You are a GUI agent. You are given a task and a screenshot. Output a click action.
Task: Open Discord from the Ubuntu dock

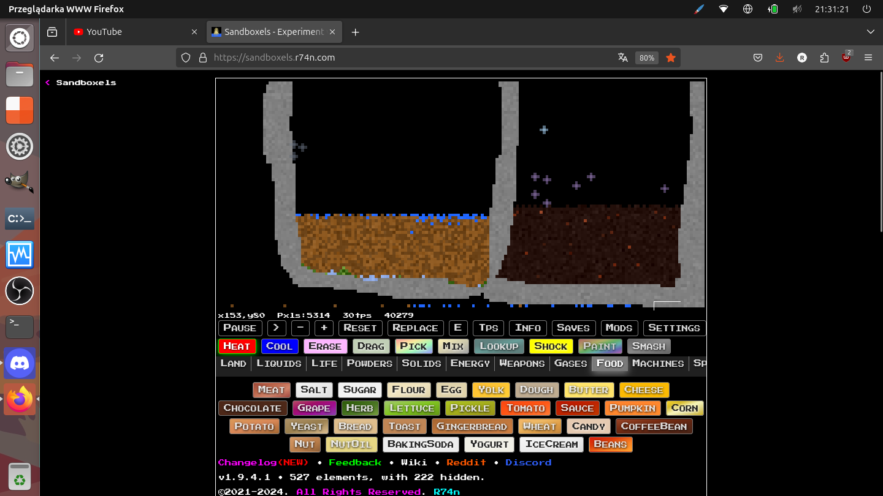(x=20, y=364)
